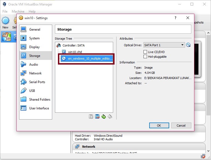Image resolution: width=211 pixels, height=160 pixels.
Task: Click the Location path E:\REKAYASA PERANGKAT LUNAK
Action: tap(168, 78)
